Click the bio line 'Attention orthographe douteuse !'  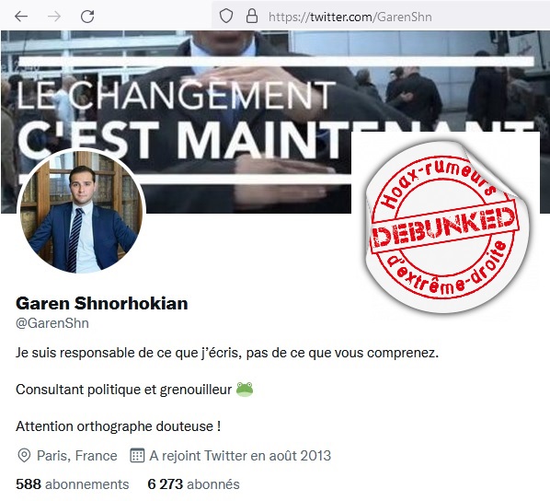coord(119,426)
